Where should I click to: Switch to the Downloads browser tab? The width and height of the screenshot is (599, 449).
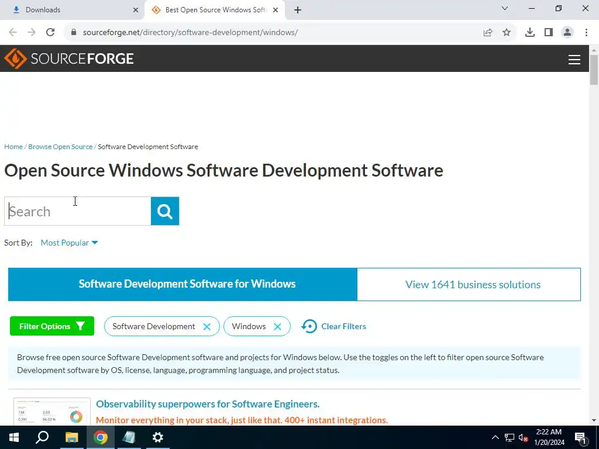pyautogui.click(x=73, y=10)
